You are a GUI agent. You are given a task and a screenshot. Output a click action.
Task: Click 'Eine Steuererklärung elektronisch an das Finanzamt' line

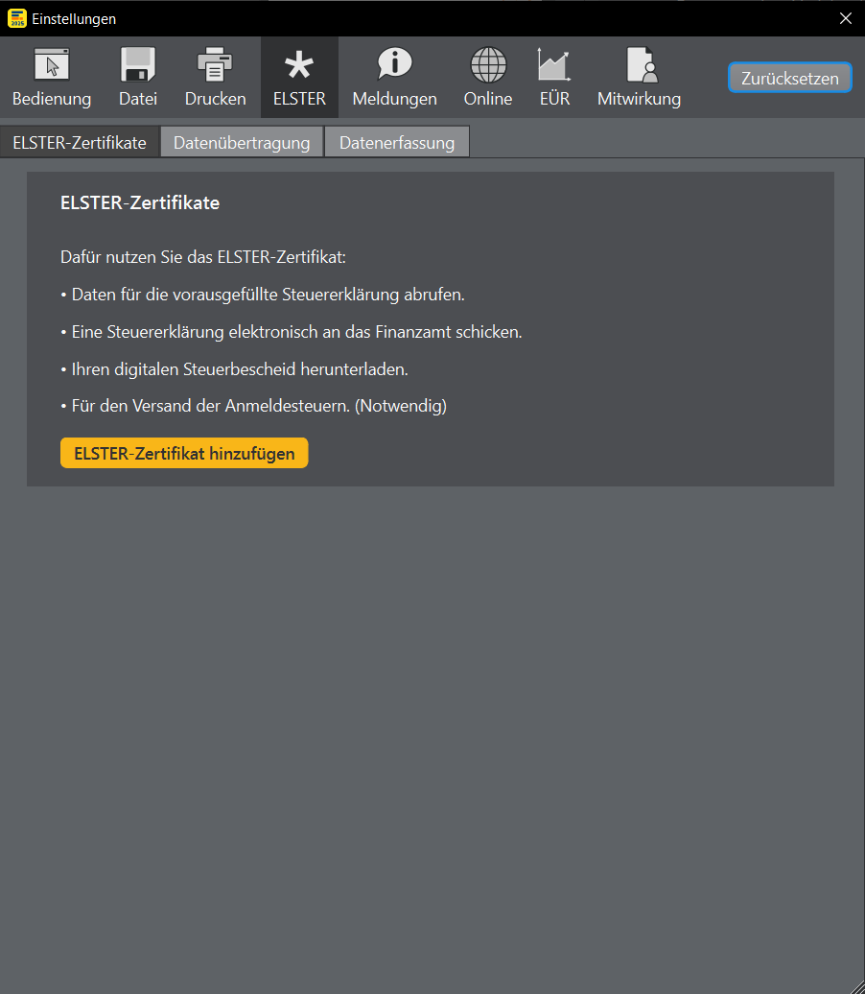tap(292, 332)
